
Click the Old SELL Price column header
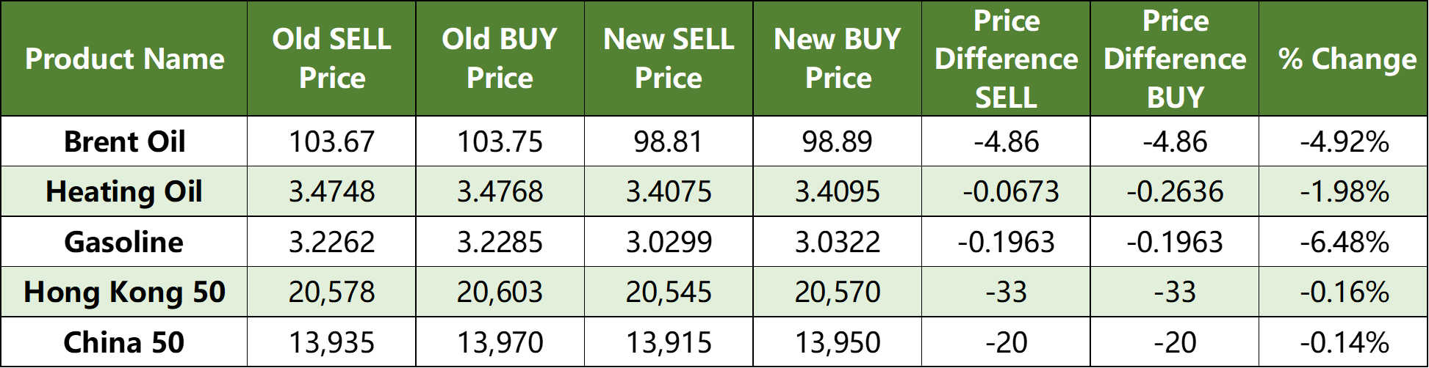pos(331,59)
